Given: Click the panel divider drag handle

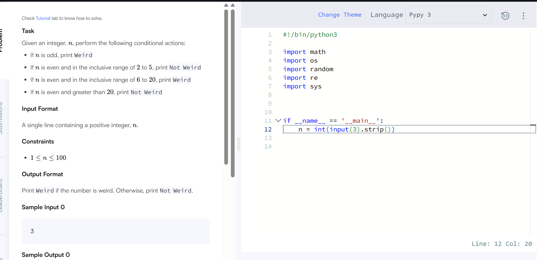Looking at the screenshot, I should coord(239,144).
